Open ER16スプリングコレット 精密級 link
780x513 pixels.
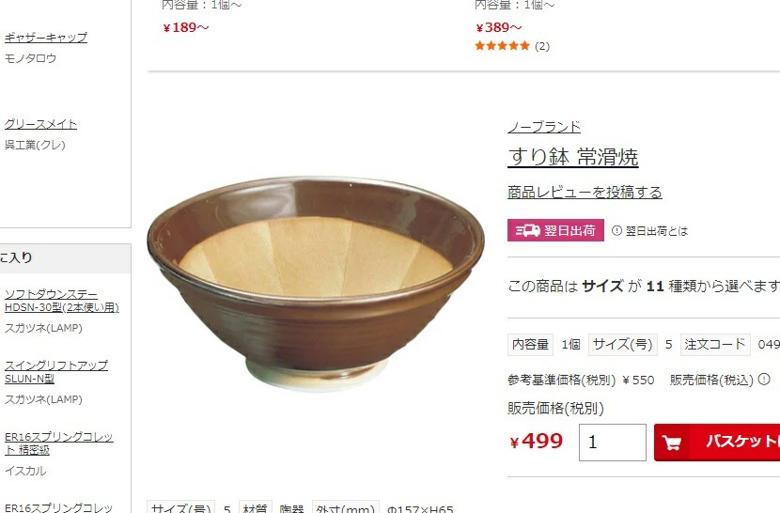(58, 443)
